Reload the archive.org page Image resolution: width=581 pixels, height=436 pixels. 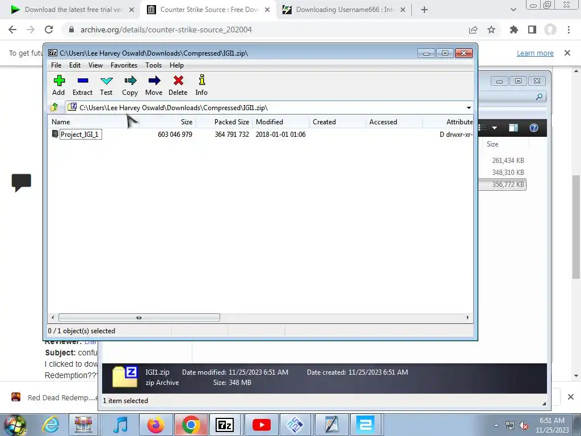[49, 30]
